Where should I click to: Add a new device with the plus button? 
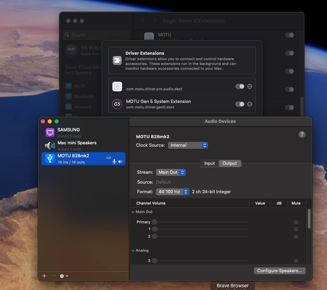tap(44, 276)
